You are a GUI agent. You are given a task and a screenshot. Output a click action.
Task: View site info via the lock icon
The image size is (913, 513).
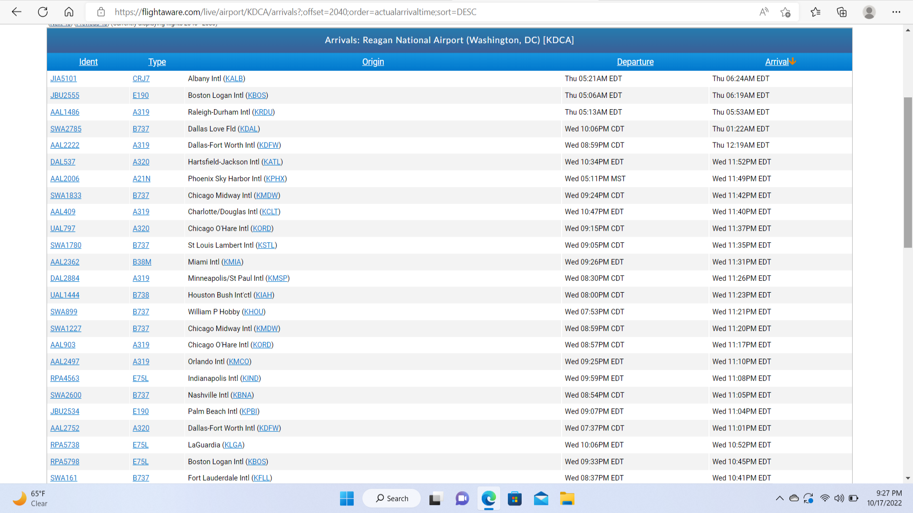tap(101, 12)
